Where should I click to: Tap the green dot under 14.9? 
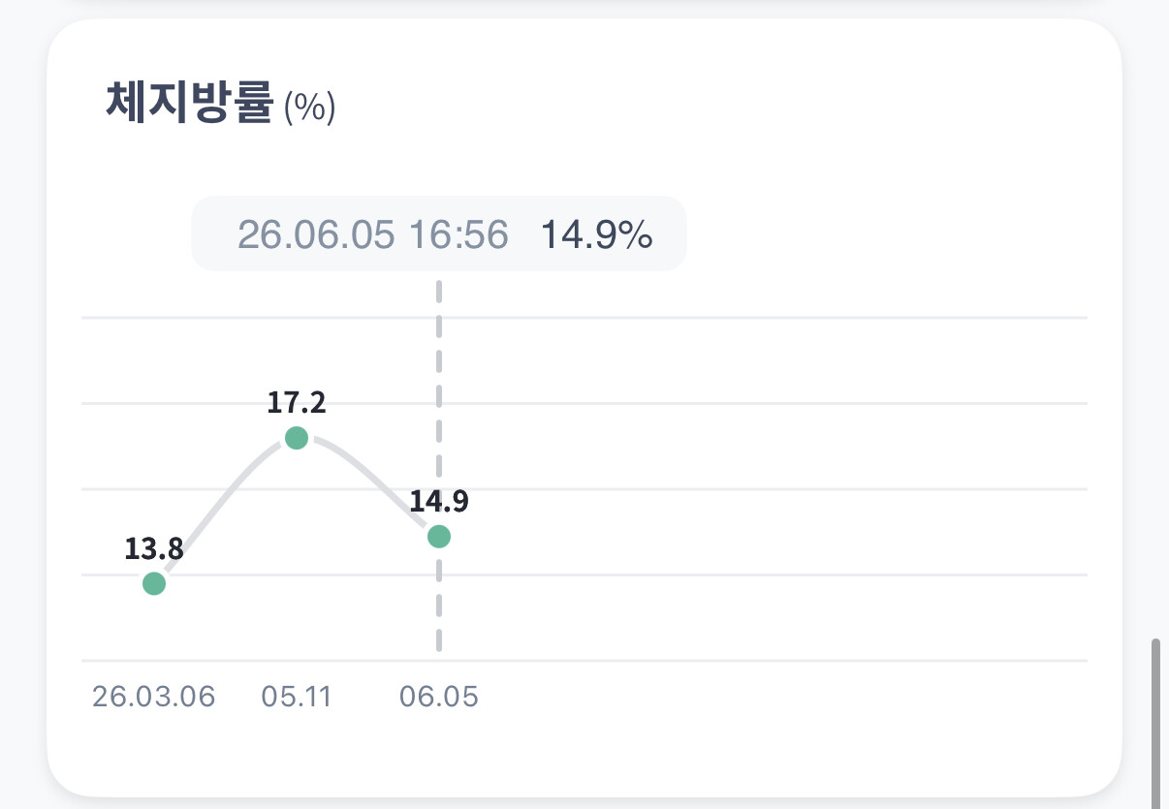click(x=439, y=536)
